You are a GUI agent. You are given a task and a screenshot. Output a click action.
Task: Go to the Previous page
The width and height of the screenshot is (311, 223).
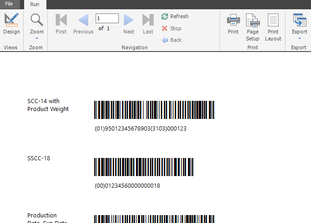pyautogui.click(x=83, y=23)
